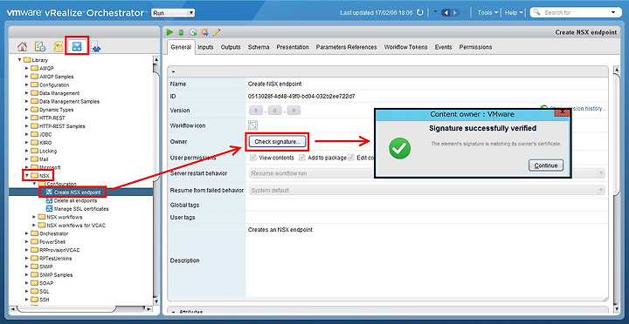Click the forward navigation arrow
The image size is (629, 324).
(455, 13)
